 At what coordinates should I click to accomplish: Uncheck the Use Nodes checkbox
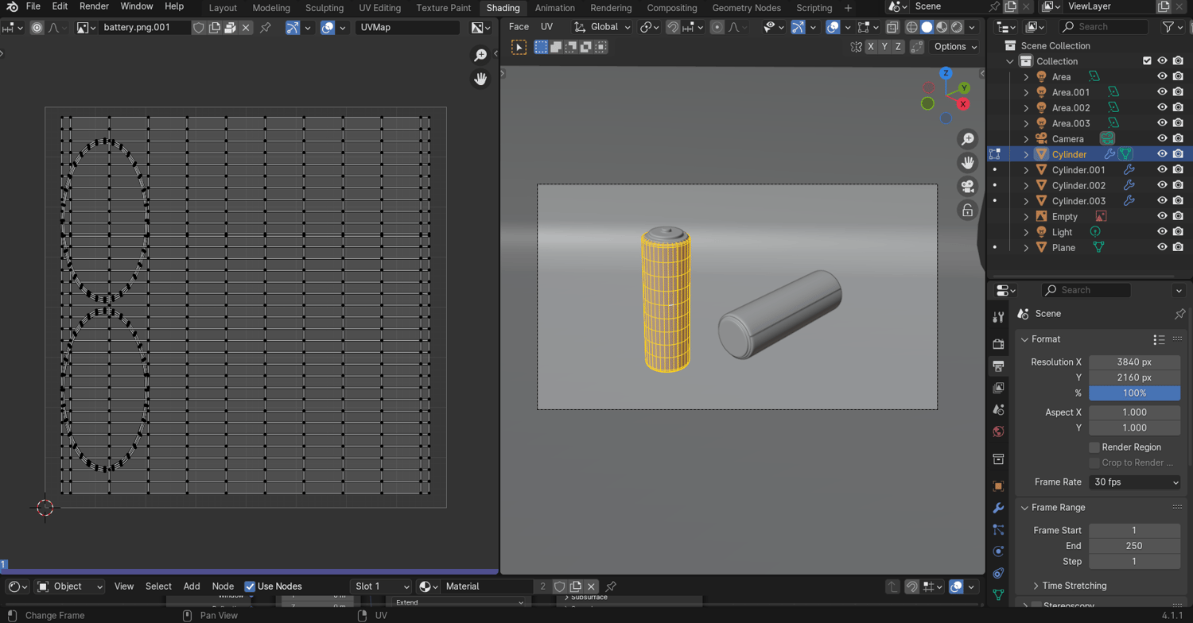click(250, 586)
